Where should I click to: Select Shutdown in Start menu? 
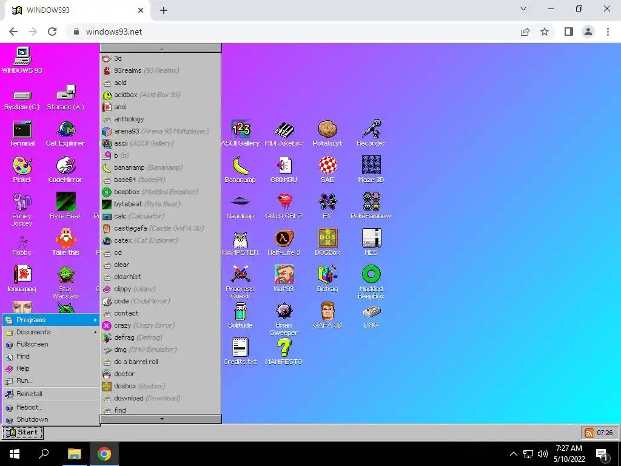pos(51,419)
